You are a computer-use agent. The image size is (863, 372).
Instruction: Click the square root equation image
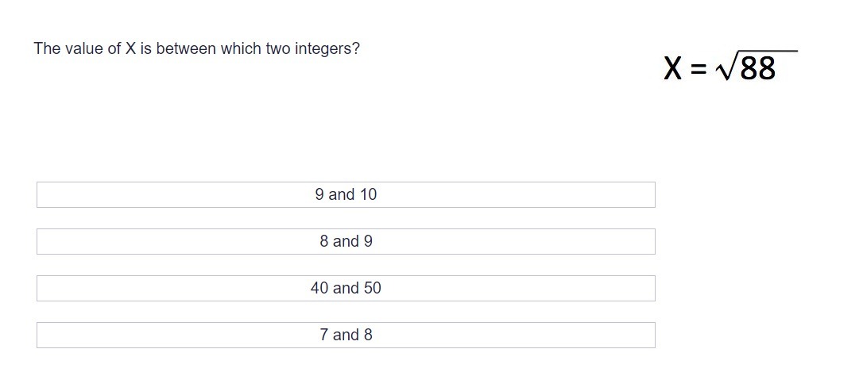[x=729, y=67]
